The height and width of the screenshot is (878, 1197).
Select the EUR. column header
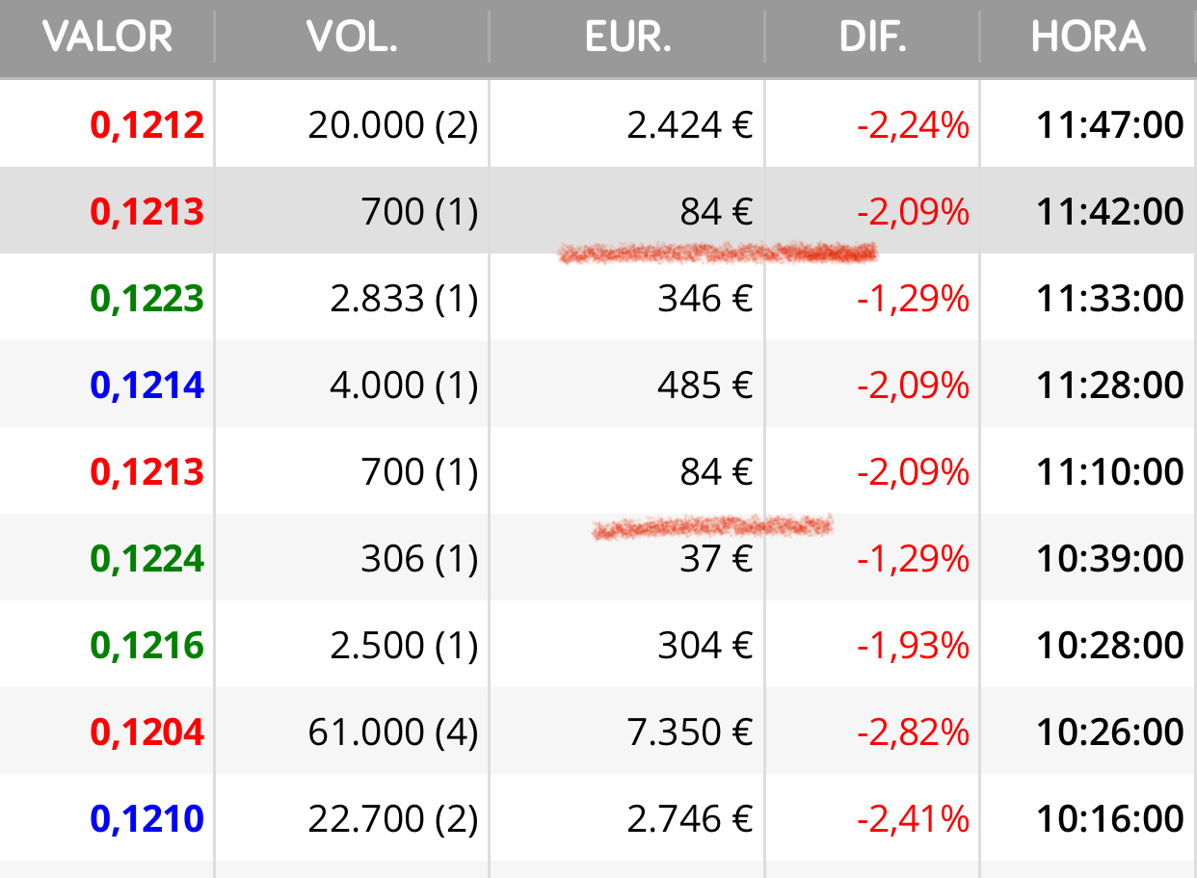click(x=627, y=38)
